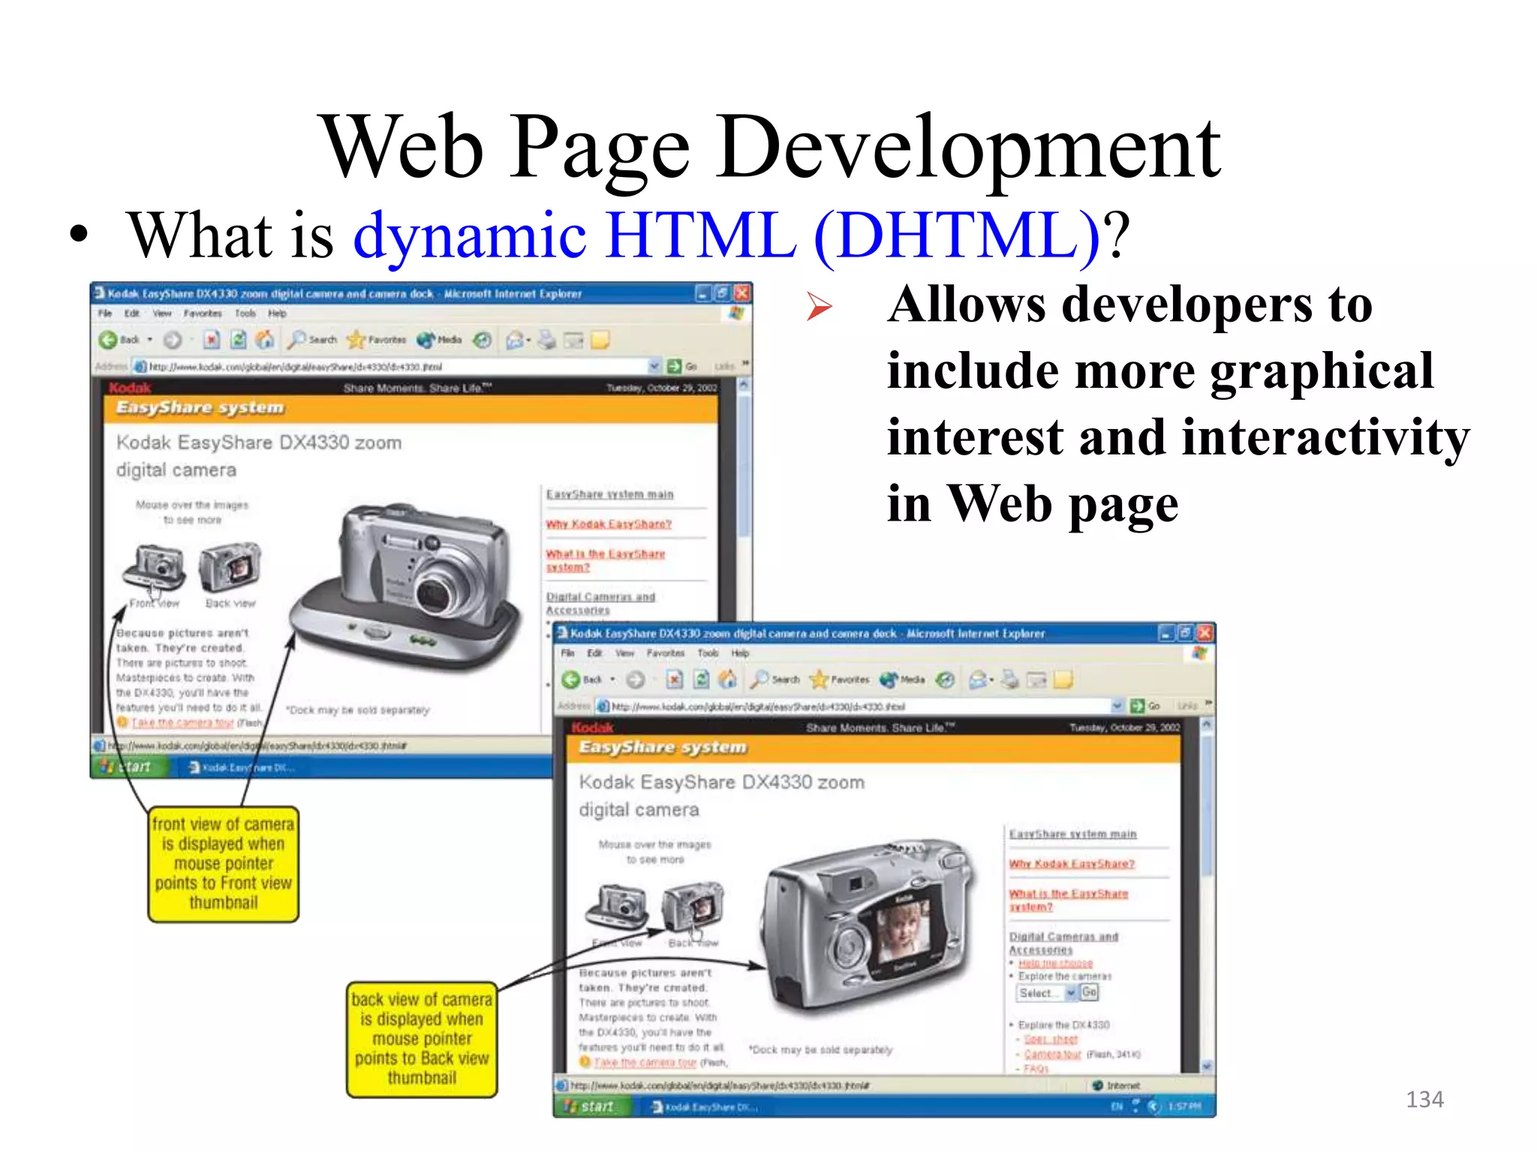Expand address bar dropdown in lower Internet Explorer window
This screenshot has height=1152, width=1537.
[1117, 706]
